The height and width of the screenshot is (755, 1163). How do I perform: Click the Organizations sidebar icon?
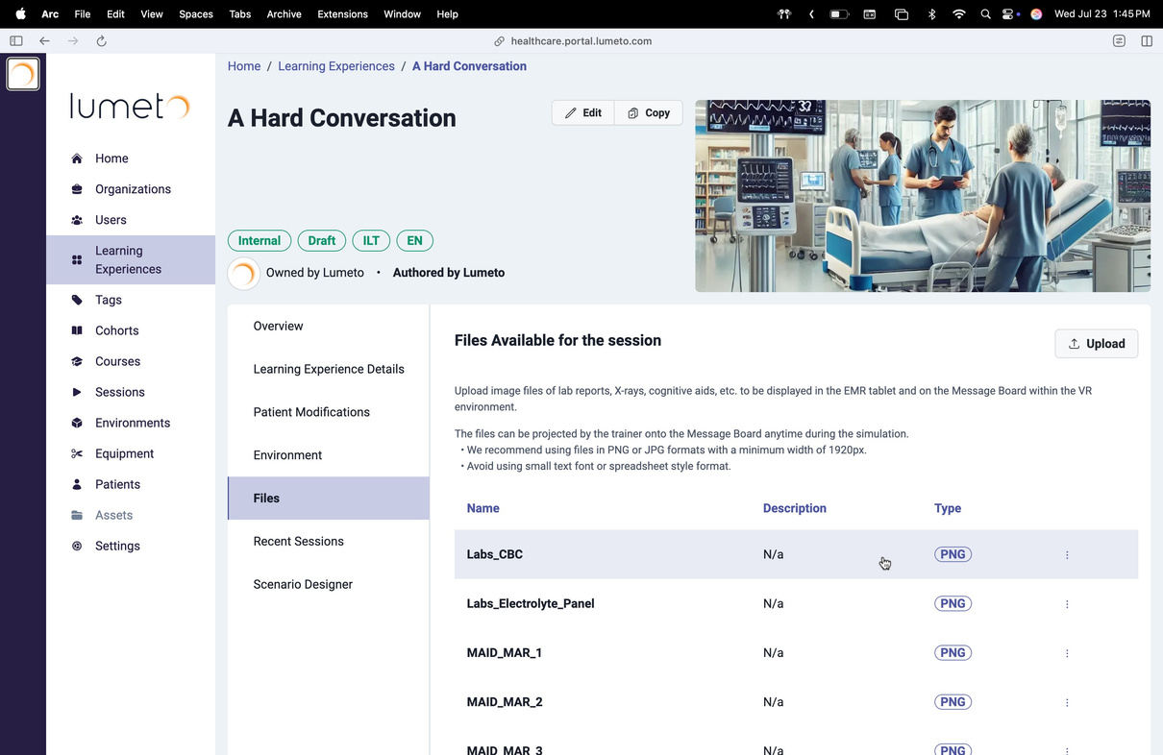[x=77, y=189]
